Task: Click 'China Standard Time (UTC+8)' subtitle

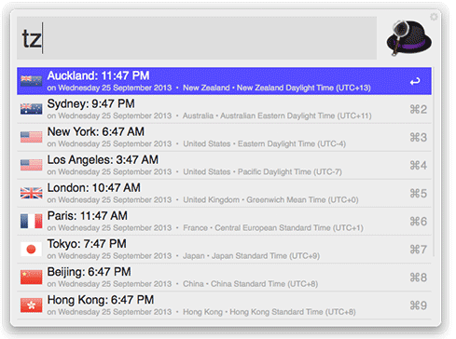Action: 264,284
